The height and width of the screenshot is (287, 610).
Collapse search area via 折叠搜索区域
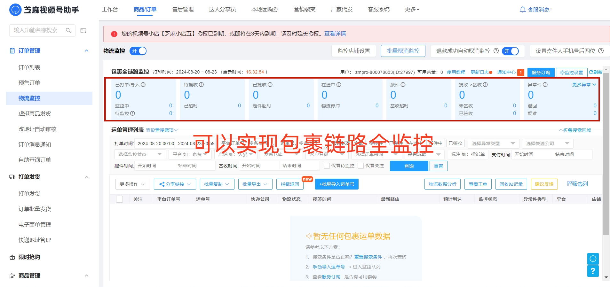[575, 130]
